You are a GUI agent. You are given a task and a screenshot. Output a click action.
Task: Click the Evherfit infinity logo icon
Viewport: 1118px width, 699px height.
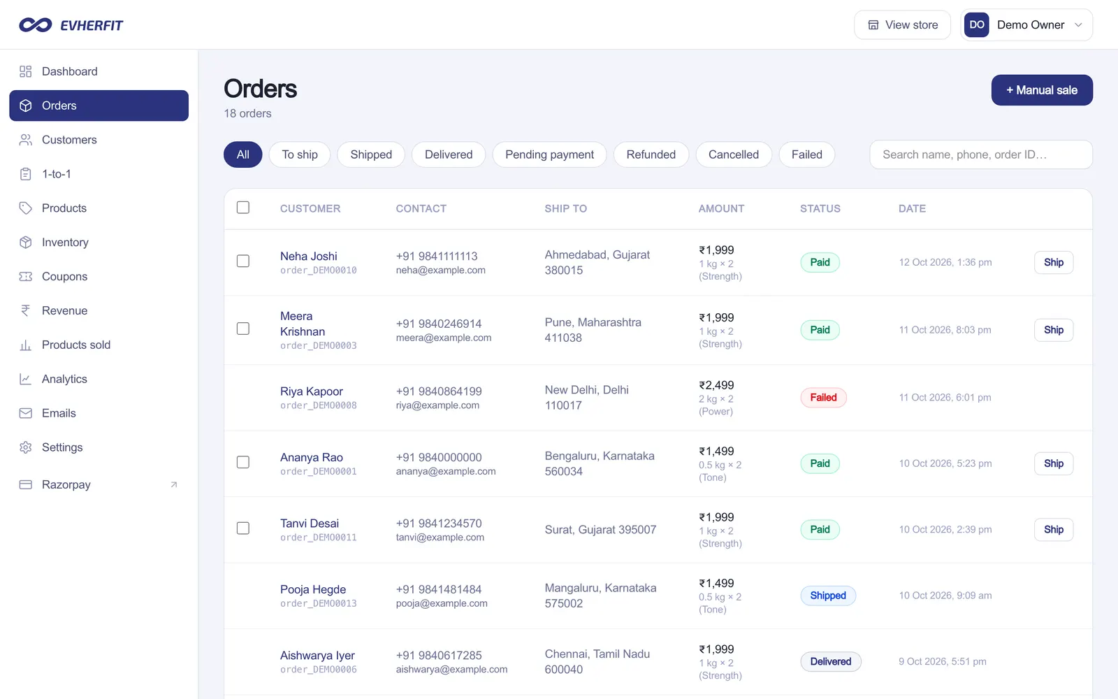pos(35,25)
